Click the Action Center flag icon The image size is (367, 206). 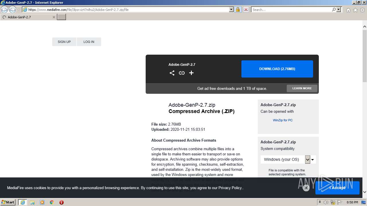point(340,202)
